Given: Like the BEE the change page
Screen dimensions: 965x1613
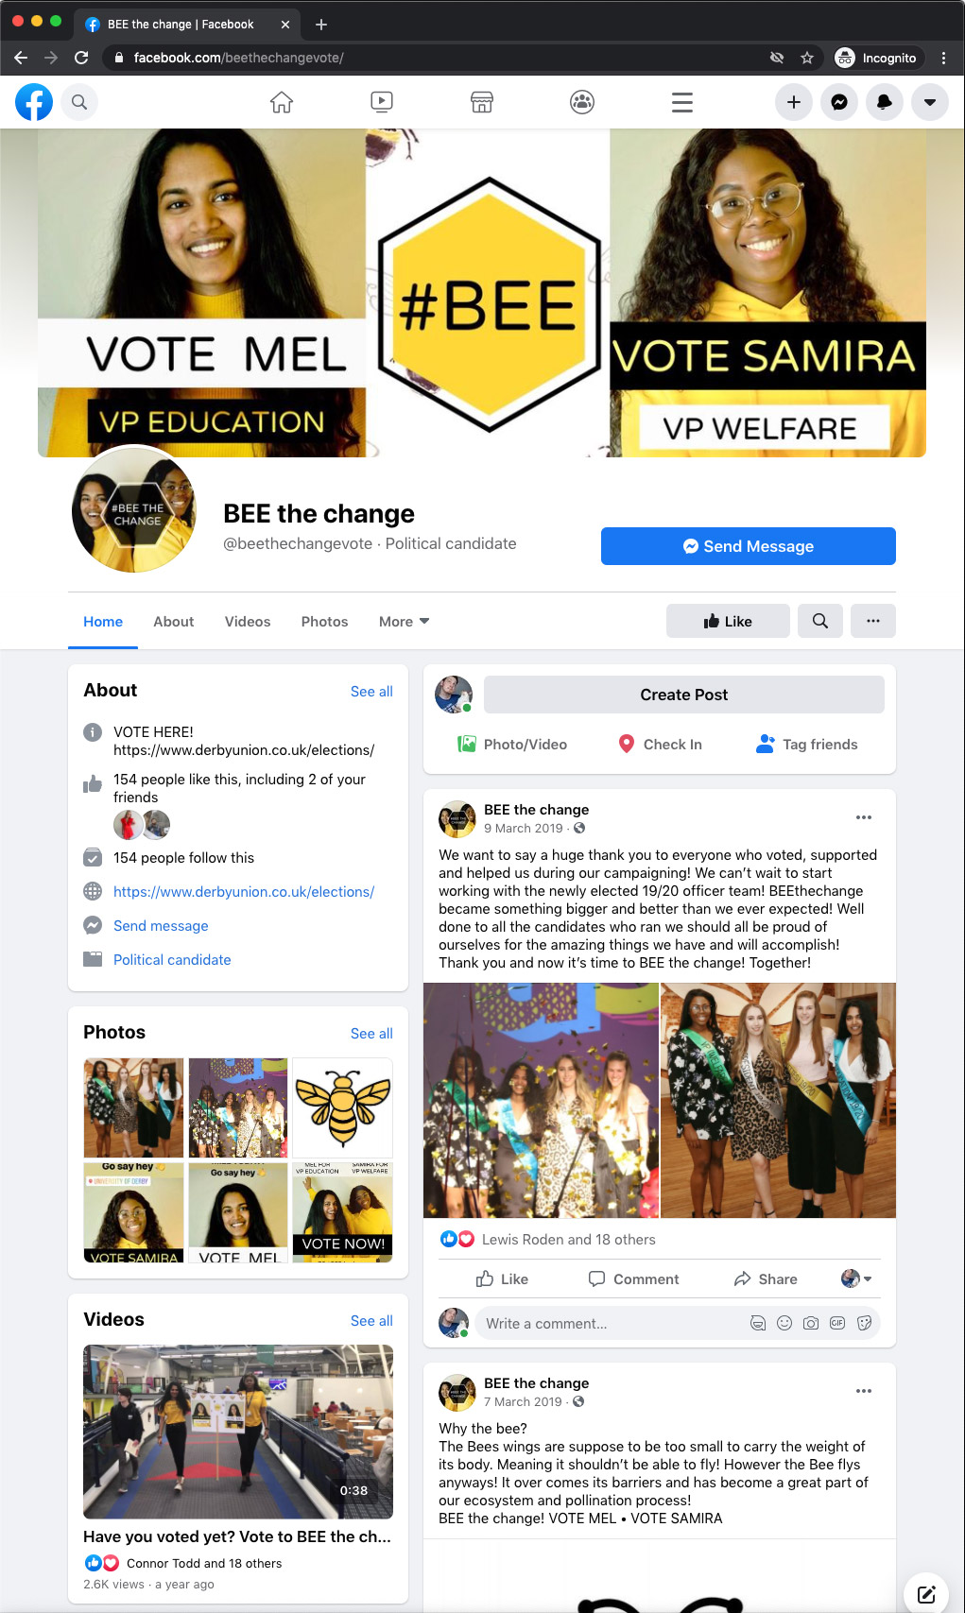Looking at the screenshot, I should [728, 621].
